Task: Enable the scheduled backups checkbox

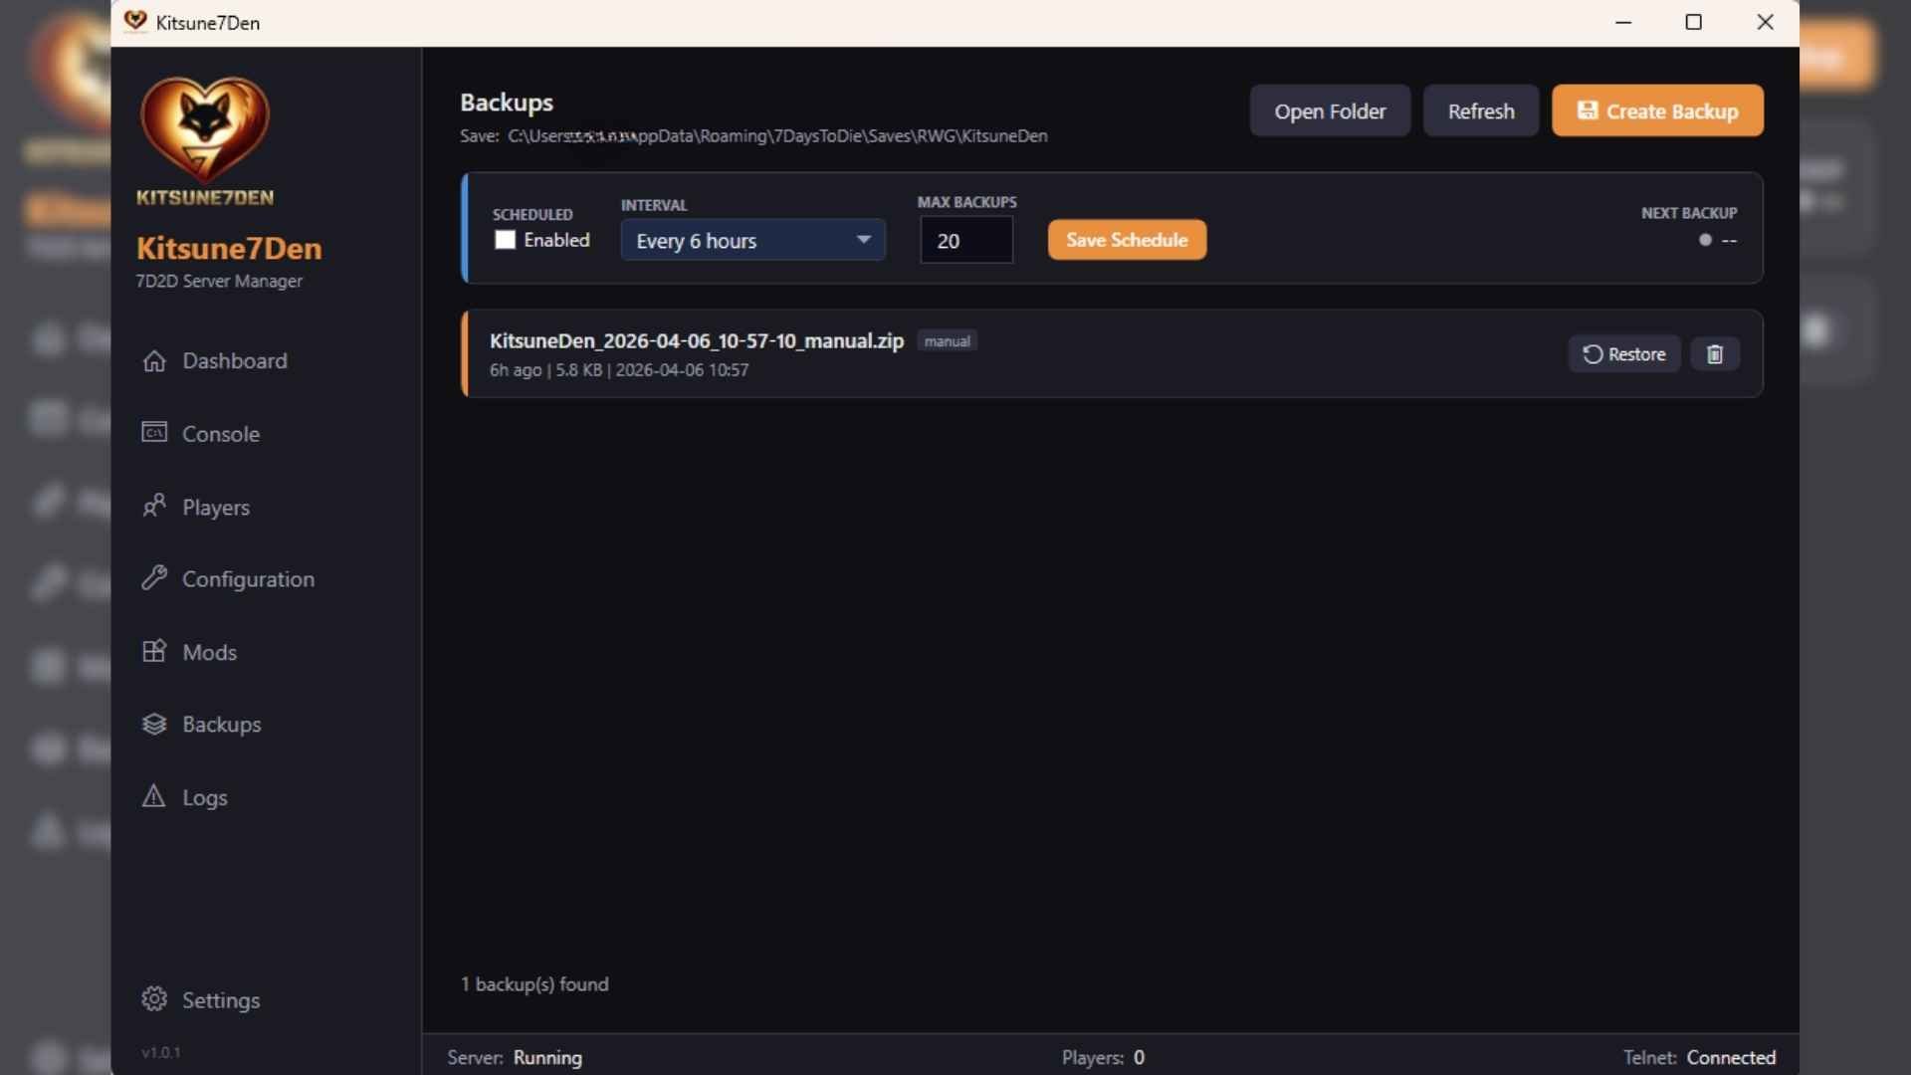Action: (506, 240)
